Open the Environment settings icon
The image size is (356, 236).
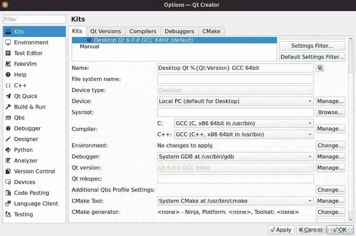8,42
